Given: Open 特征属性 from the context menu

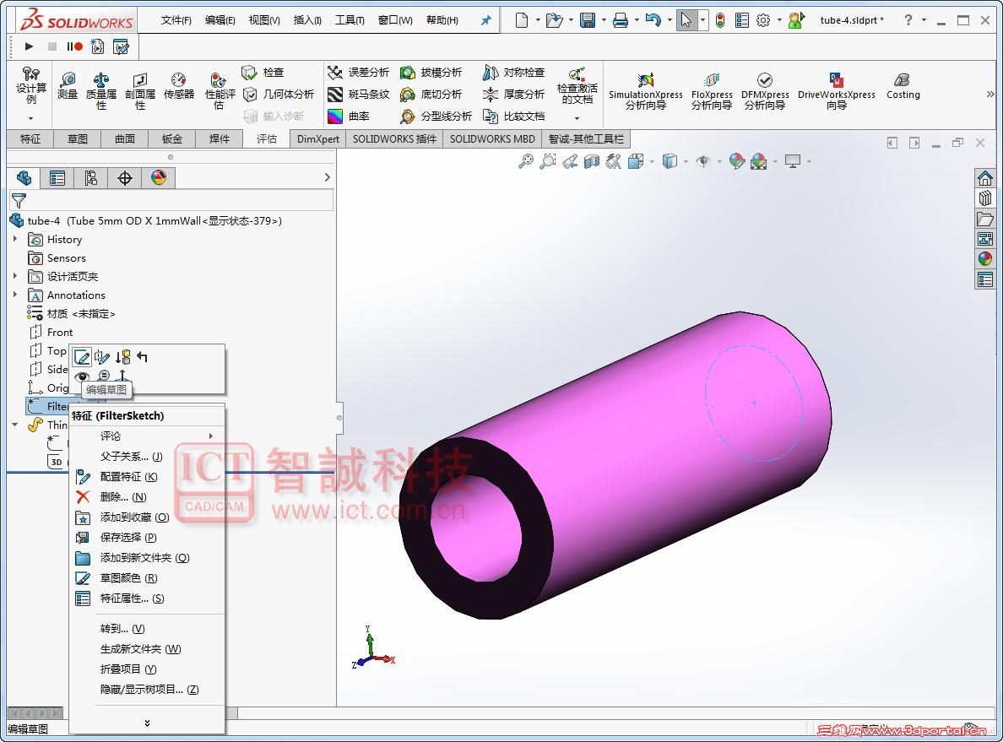Looking at the screenshot, I should coord(147,598).
